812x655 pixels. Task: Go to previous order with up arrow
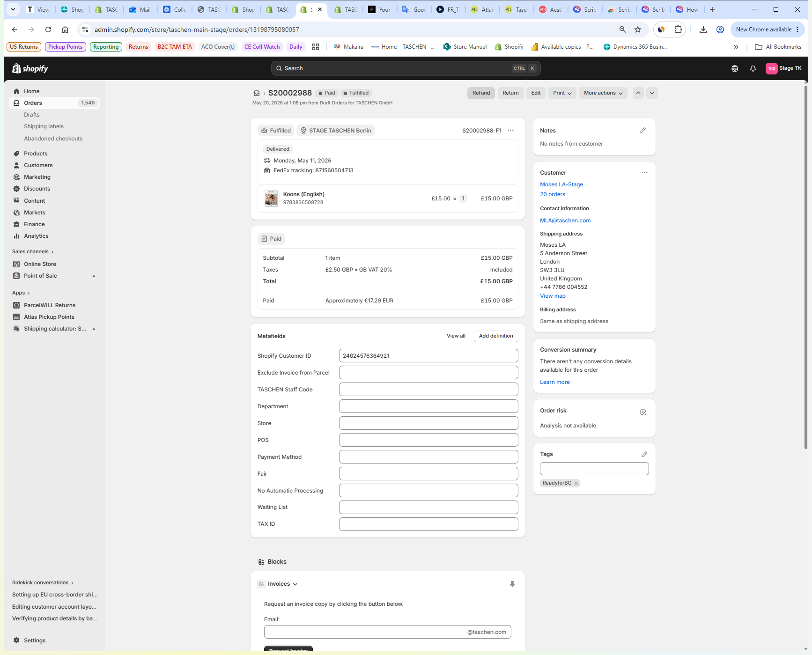(638, 93)
